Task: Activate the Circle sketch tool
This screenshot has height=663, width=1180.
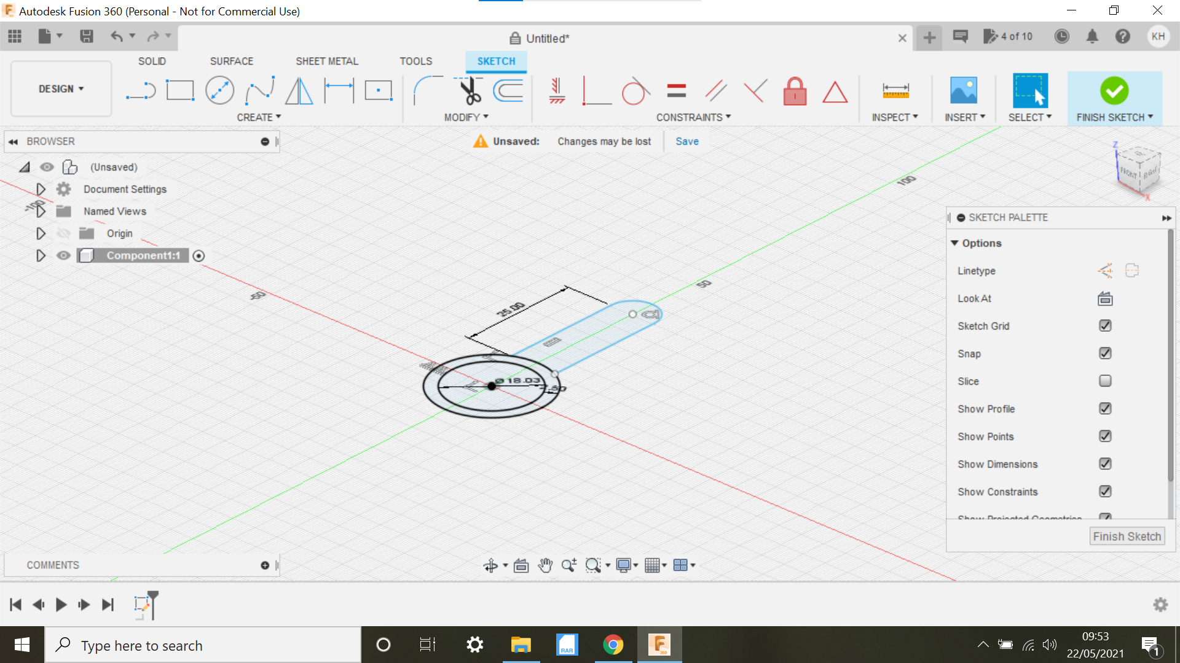Action: point(220,90)
